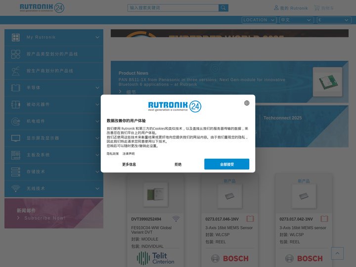356x267 pixels.
Task: Click the globe language icon in dialog
Action: pyautogui.click(x=247, y=103)
